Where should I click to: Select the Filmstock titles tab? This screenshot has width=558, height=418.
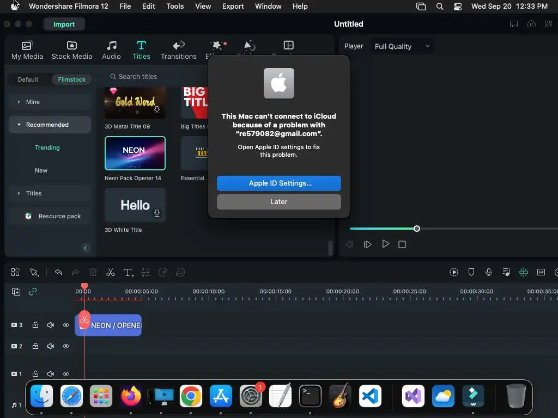pyautogui.click(x=71, y=79)
